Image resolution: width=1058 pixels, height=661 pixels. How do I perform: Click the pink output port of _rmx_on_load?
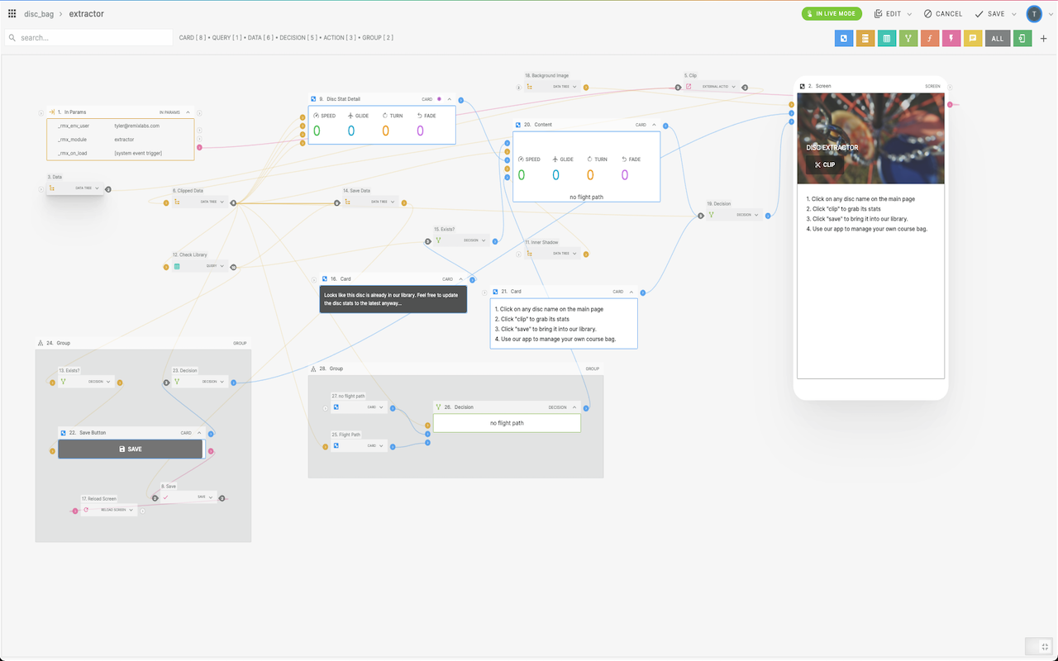(199, 148)
